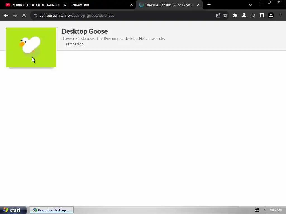Click the goose description text
The height and width of the screenshot is (214, 286).
click(x=113, y=38)
